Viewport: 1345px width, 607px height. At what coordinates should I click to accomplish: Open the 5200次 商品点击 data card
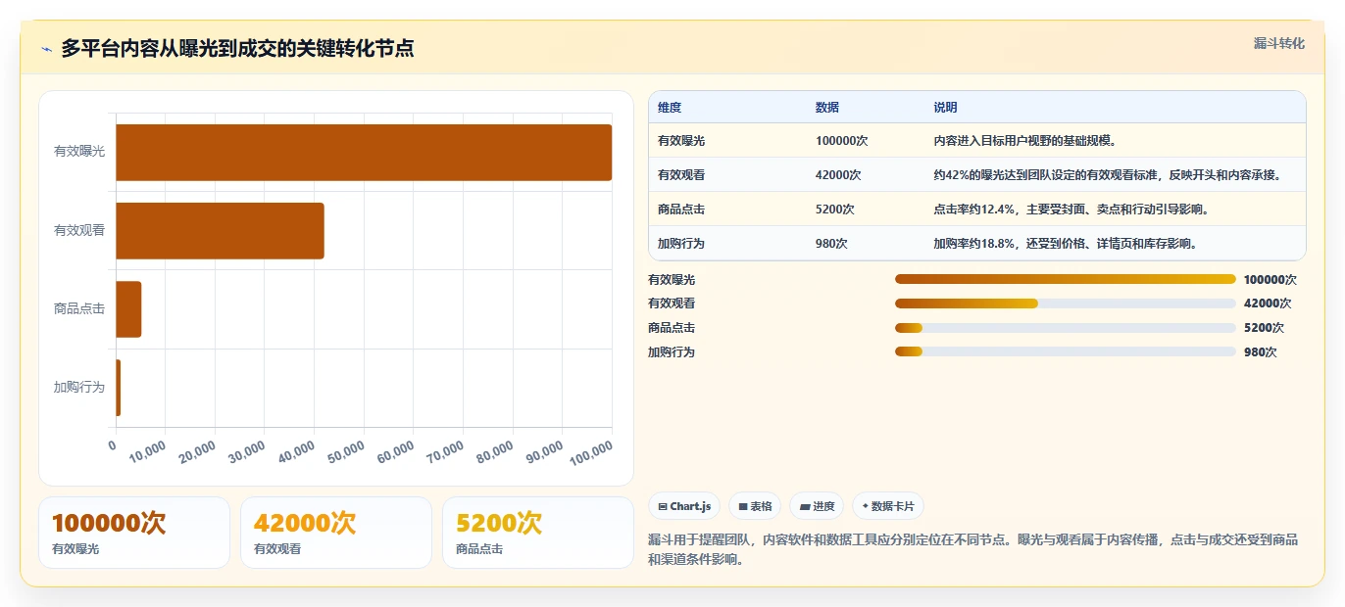[538, 533]
